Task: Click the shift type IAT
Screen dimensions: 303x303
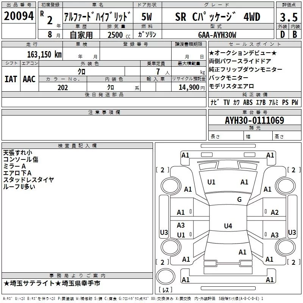Action: [x=11, y=79]
